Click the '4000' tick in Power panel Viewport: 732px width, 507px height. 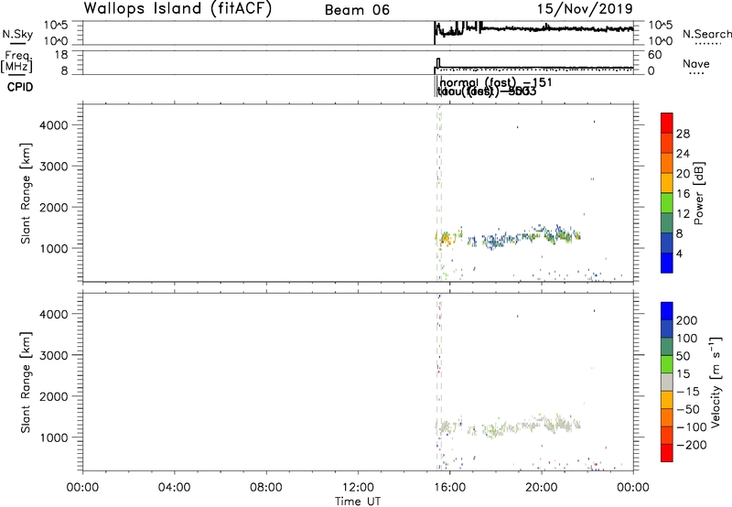pyautogui.click(x=53, y=125)
